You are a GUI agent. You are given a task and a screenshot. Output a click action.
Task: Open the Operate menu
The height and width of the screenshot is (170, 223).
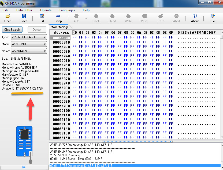(x=46, y=10)
